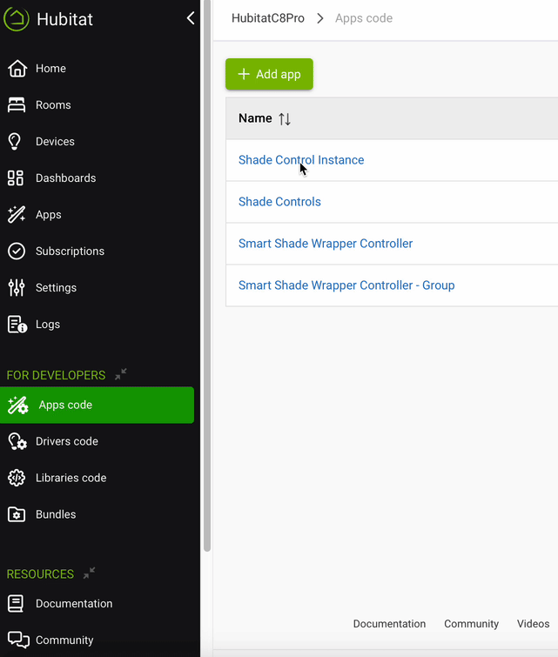Click Apps code breadcrumb text
Viewport: 558px width, 657px height.
[x=364, y=18]
